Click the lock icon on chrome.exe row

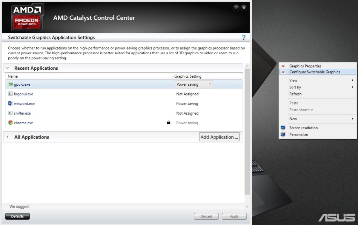tap(169, 122)
